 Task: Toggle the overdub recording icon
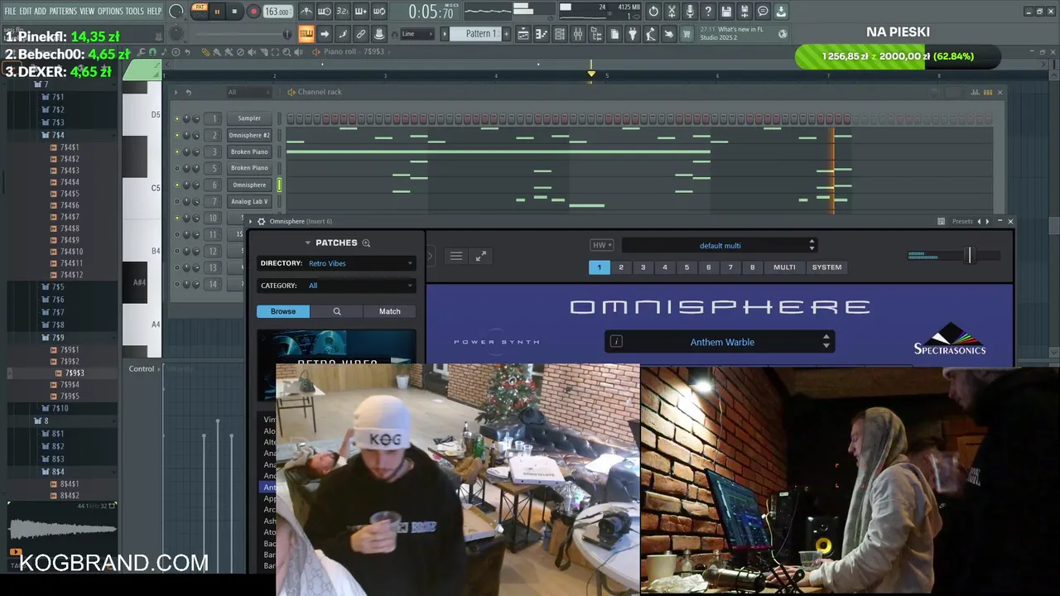pyautogui.click(x=361, y=12)
